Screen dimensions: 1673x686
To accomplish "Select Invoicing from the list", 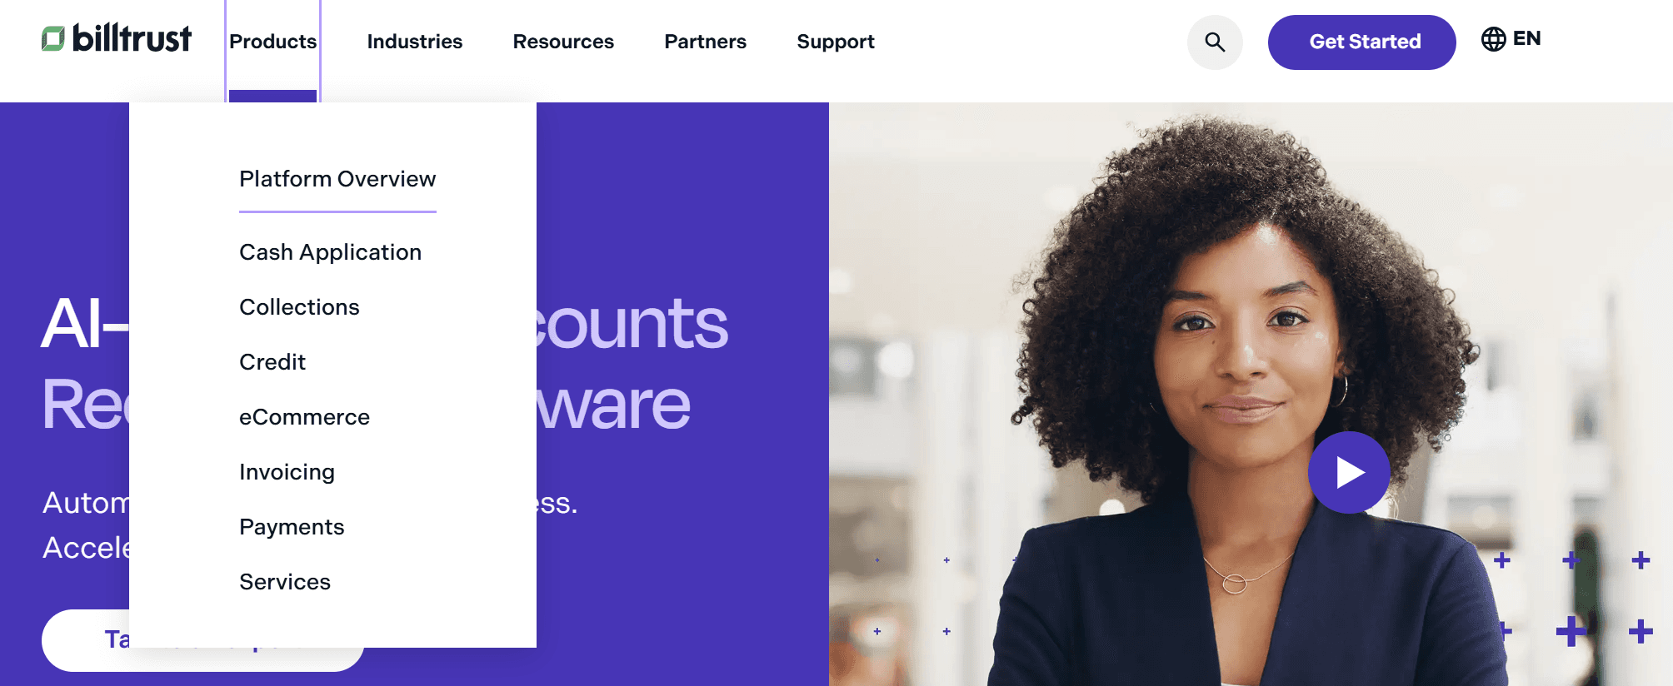I will click(287, 472).
